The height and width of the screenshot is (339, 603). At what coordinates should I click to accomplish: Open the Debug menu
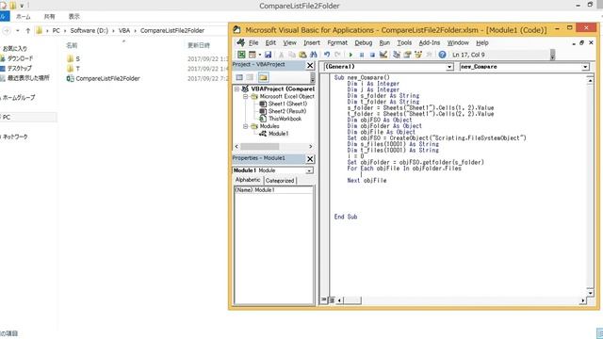(363, 42)
